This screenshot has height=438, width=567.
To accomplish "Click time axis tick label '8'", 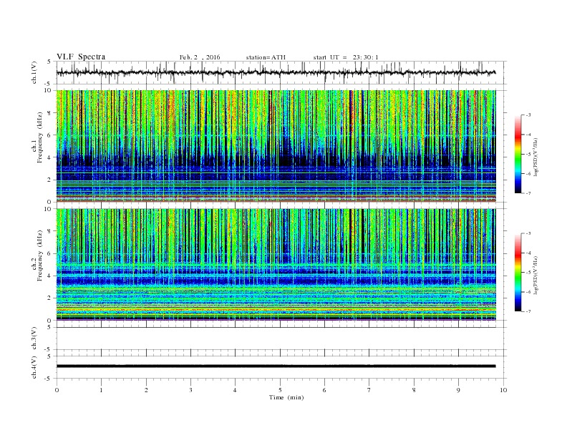I will pos(414,390).
